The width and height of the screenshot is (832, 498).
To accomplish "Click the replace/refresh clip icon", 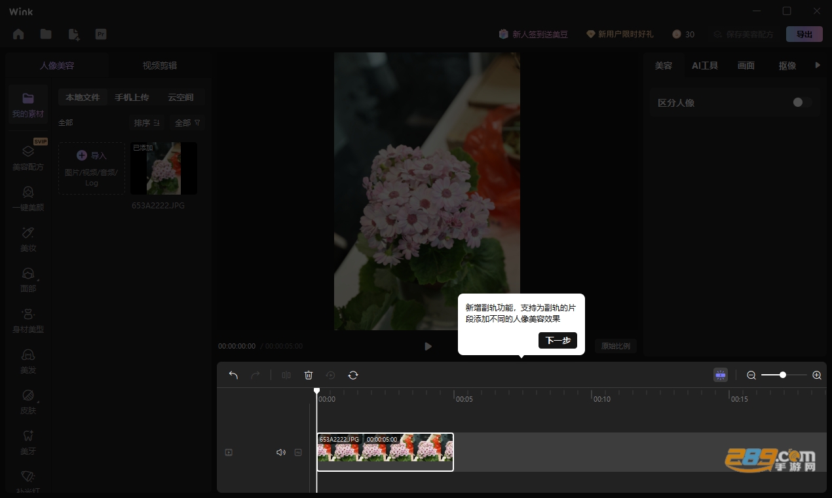I will click(x=353, y=375).
